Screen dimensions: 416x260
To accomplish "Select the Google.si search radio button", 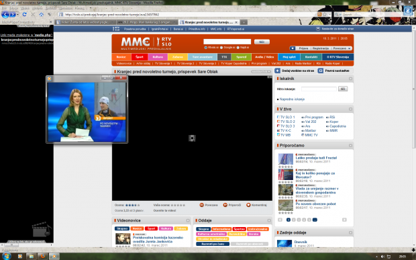I will coord(221,48).
